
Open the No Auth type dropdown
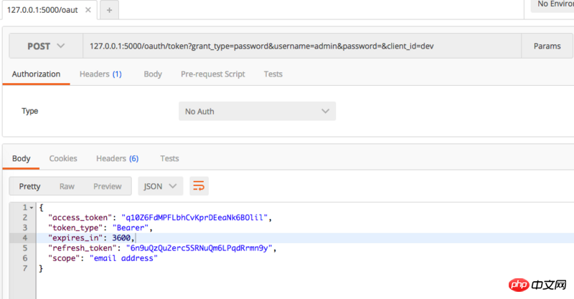click(x=256, y=112)
